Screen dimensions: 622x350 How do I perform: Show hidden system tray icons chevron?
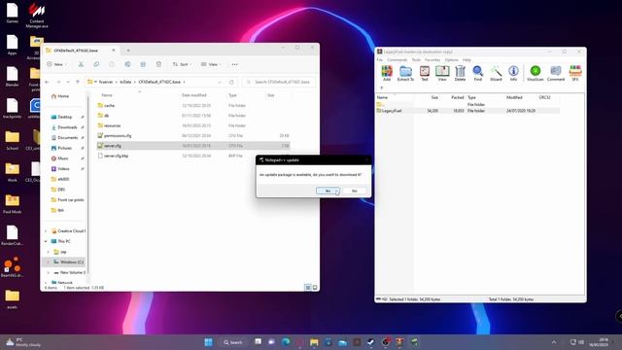554,342
